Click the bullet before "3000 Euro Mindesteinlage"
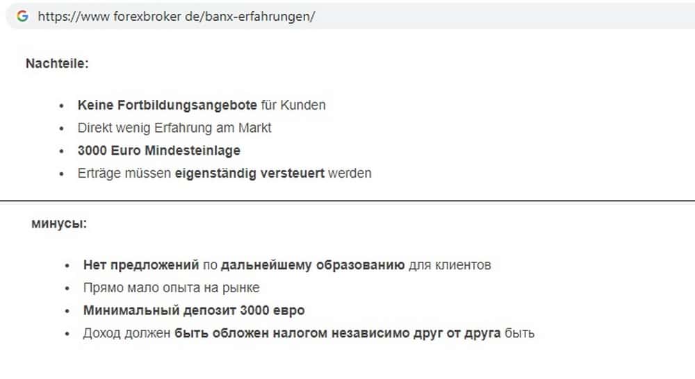Image resolution: width=695 pixels, height=379 pixels. point(61,151)
